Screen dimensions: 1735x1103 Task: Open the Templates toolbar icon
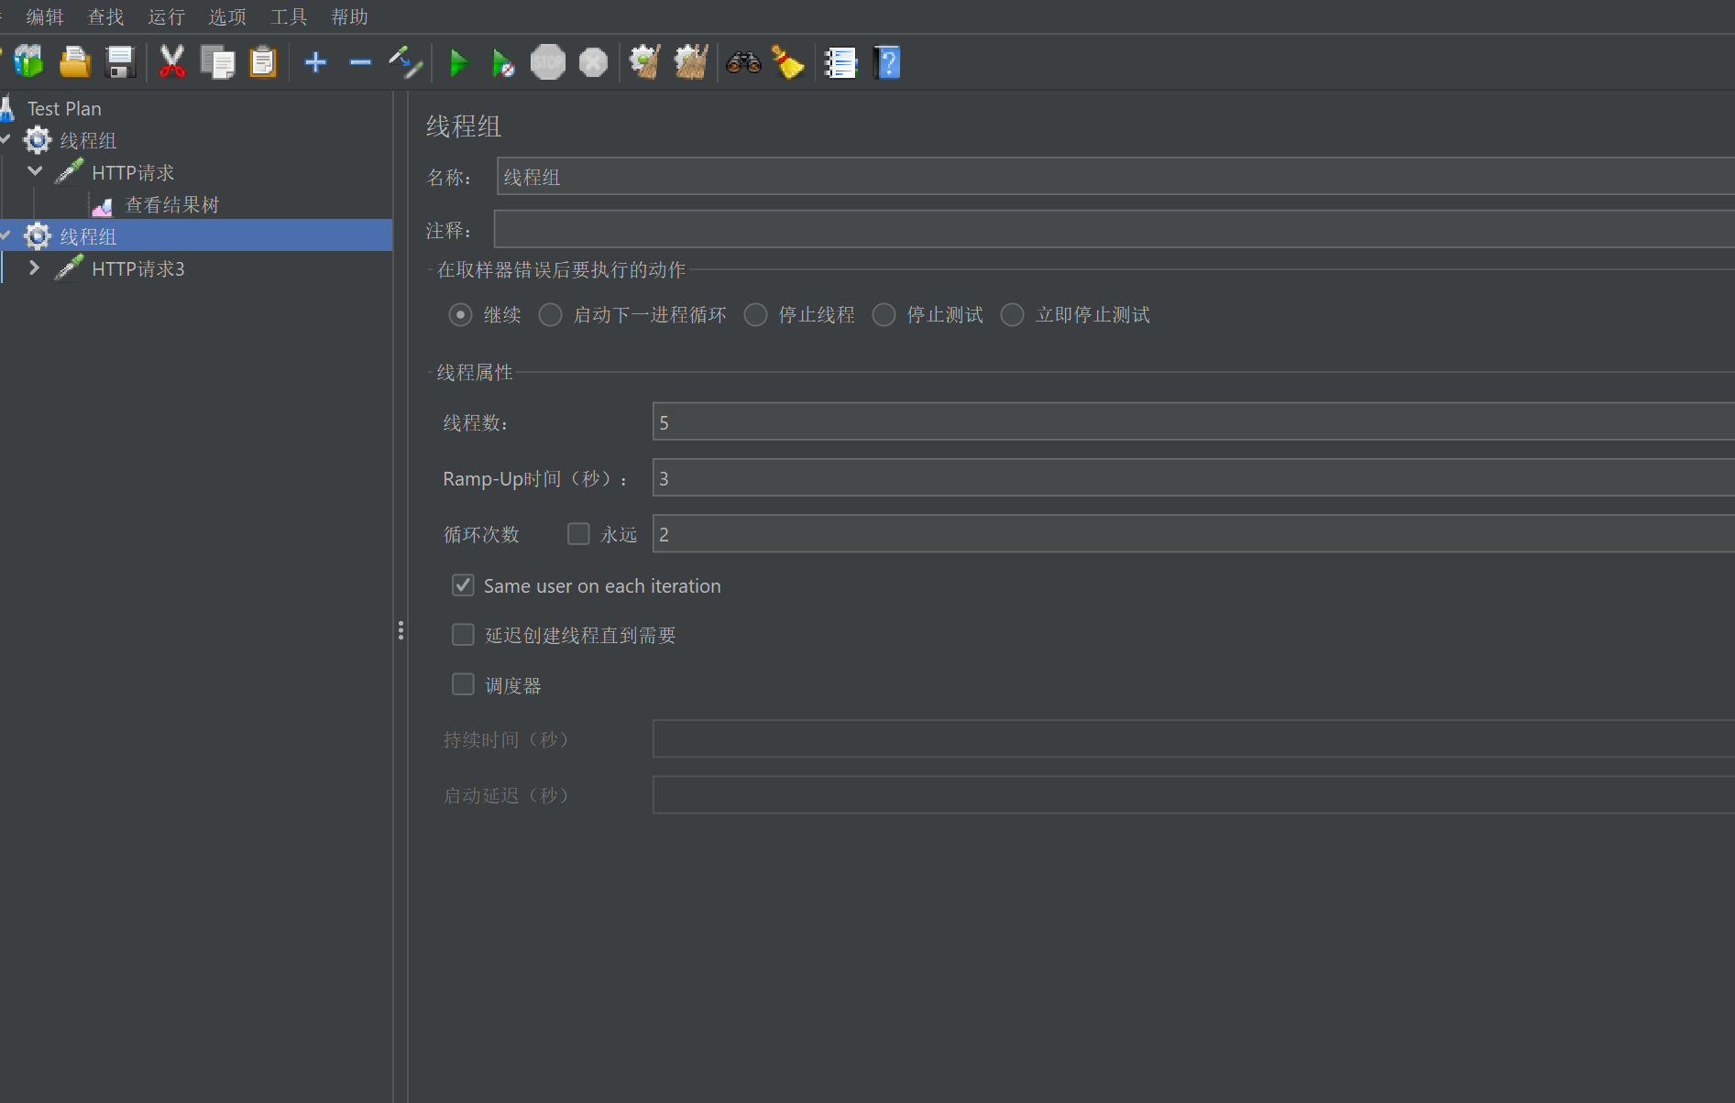point(28,62)
